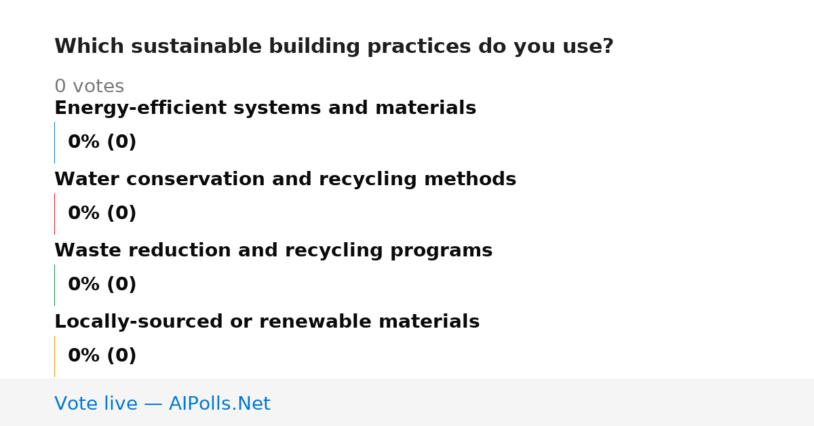814x426 pixels.
Task: Choose Energy-efficient systems and materials option
Action: pos(265,109)
